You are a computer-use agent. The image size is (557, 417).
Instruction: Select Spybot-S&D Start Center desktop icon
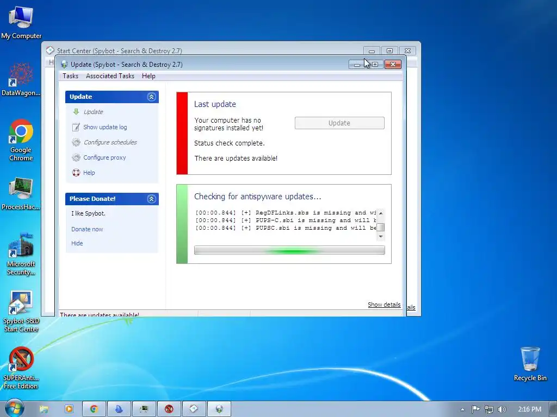point(21,311)
